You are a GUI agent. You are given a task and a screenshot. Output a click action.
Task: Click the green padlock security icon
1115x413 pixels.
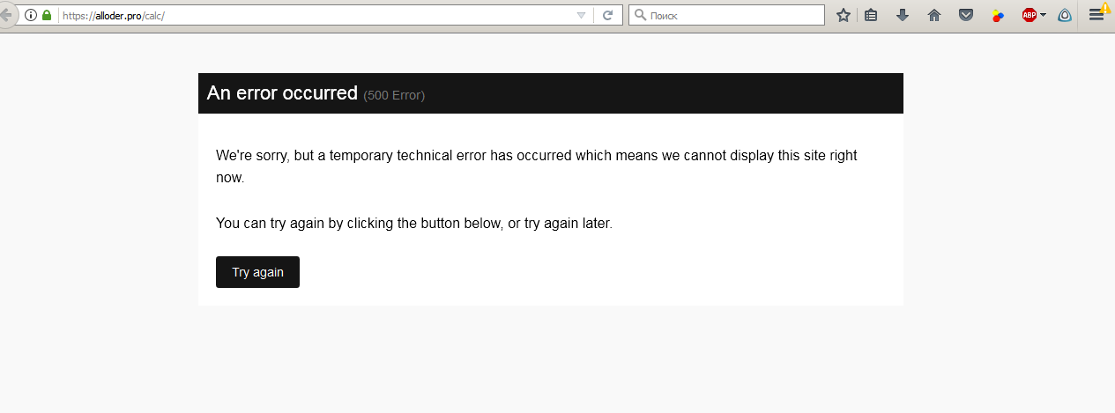click(47, 15)
